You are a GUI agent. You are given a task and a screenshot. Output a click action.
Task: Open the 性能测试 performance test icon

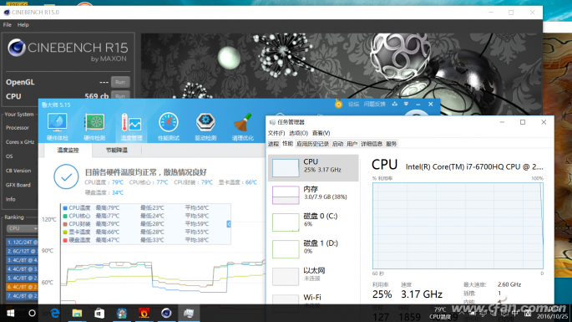[169, 127]
